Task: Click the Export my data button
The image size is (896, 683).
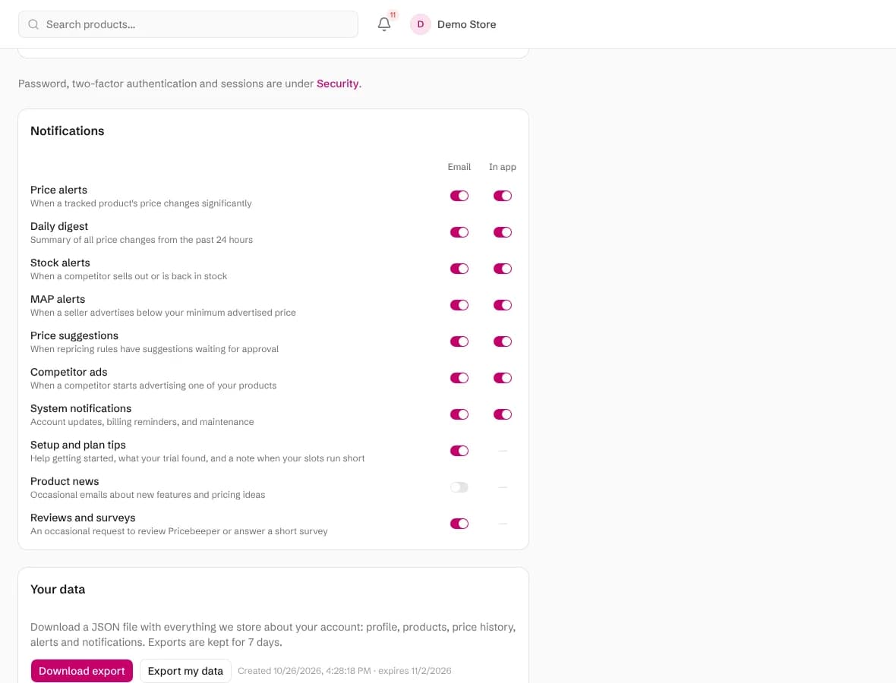Action: [185, 671]
